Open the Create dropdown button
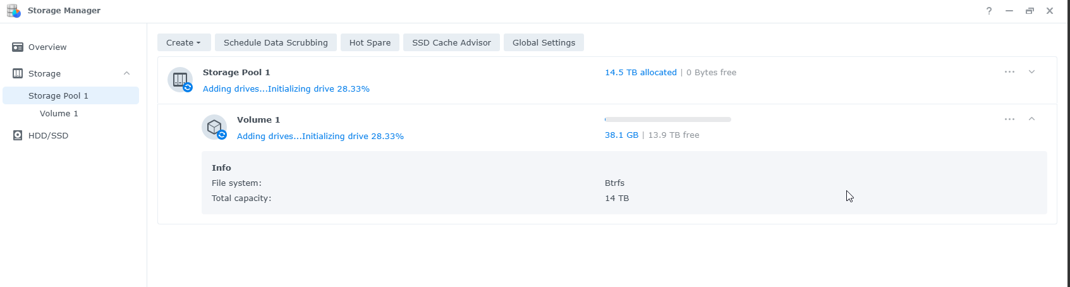 coord(184,42)
